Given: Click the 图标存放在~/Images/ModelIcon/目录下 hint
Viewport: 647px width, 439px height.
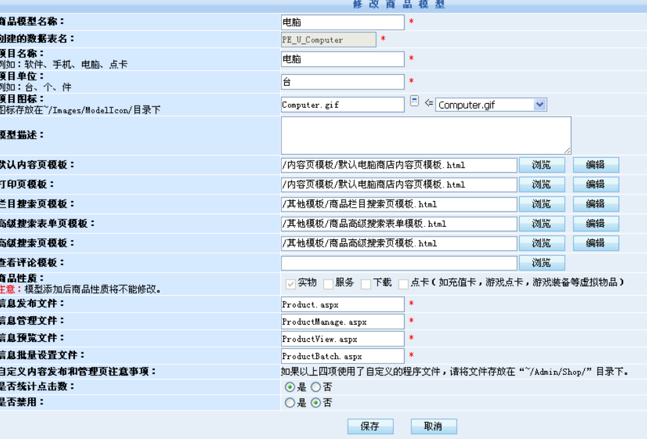Looking at the screenshot, I should point(80,110).
